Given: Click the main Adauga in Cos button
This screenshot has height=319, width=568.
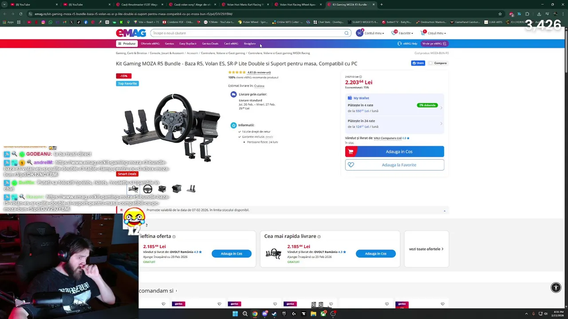Looking at the screenshot, I should click(394, 152).
